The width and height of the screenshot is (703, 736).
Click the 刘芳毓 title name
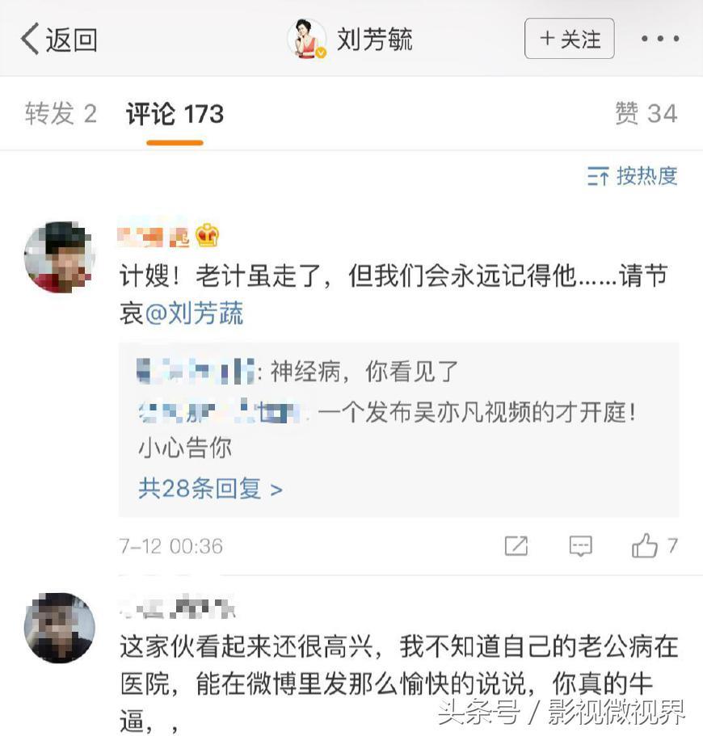374,38
